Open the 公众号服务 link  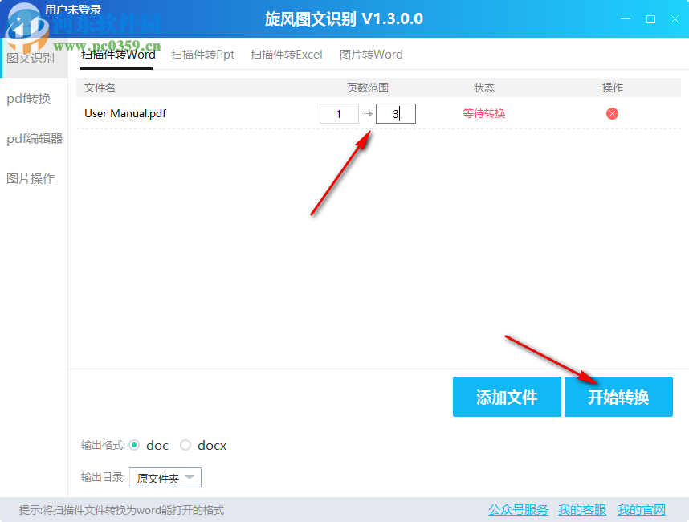(x=517, y=510)
